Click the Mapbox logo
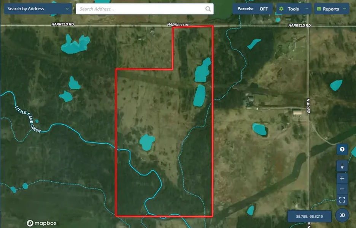Image resolution: width=356 pixels, height=228 pixels. 42,223
